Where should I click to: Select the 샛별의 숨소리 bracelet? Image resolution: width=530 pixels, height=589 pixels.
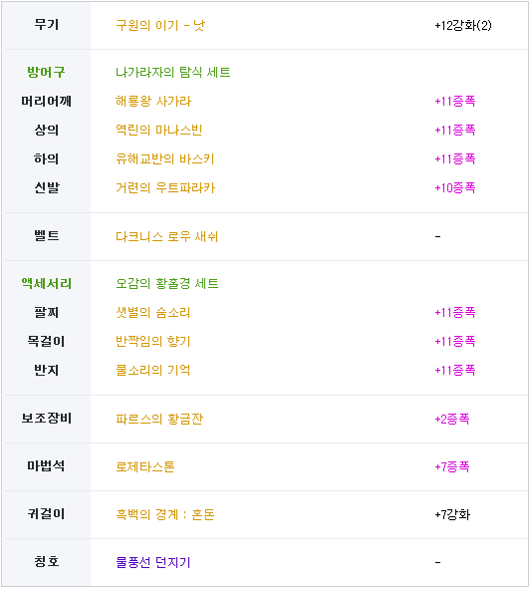coord(152,313)
